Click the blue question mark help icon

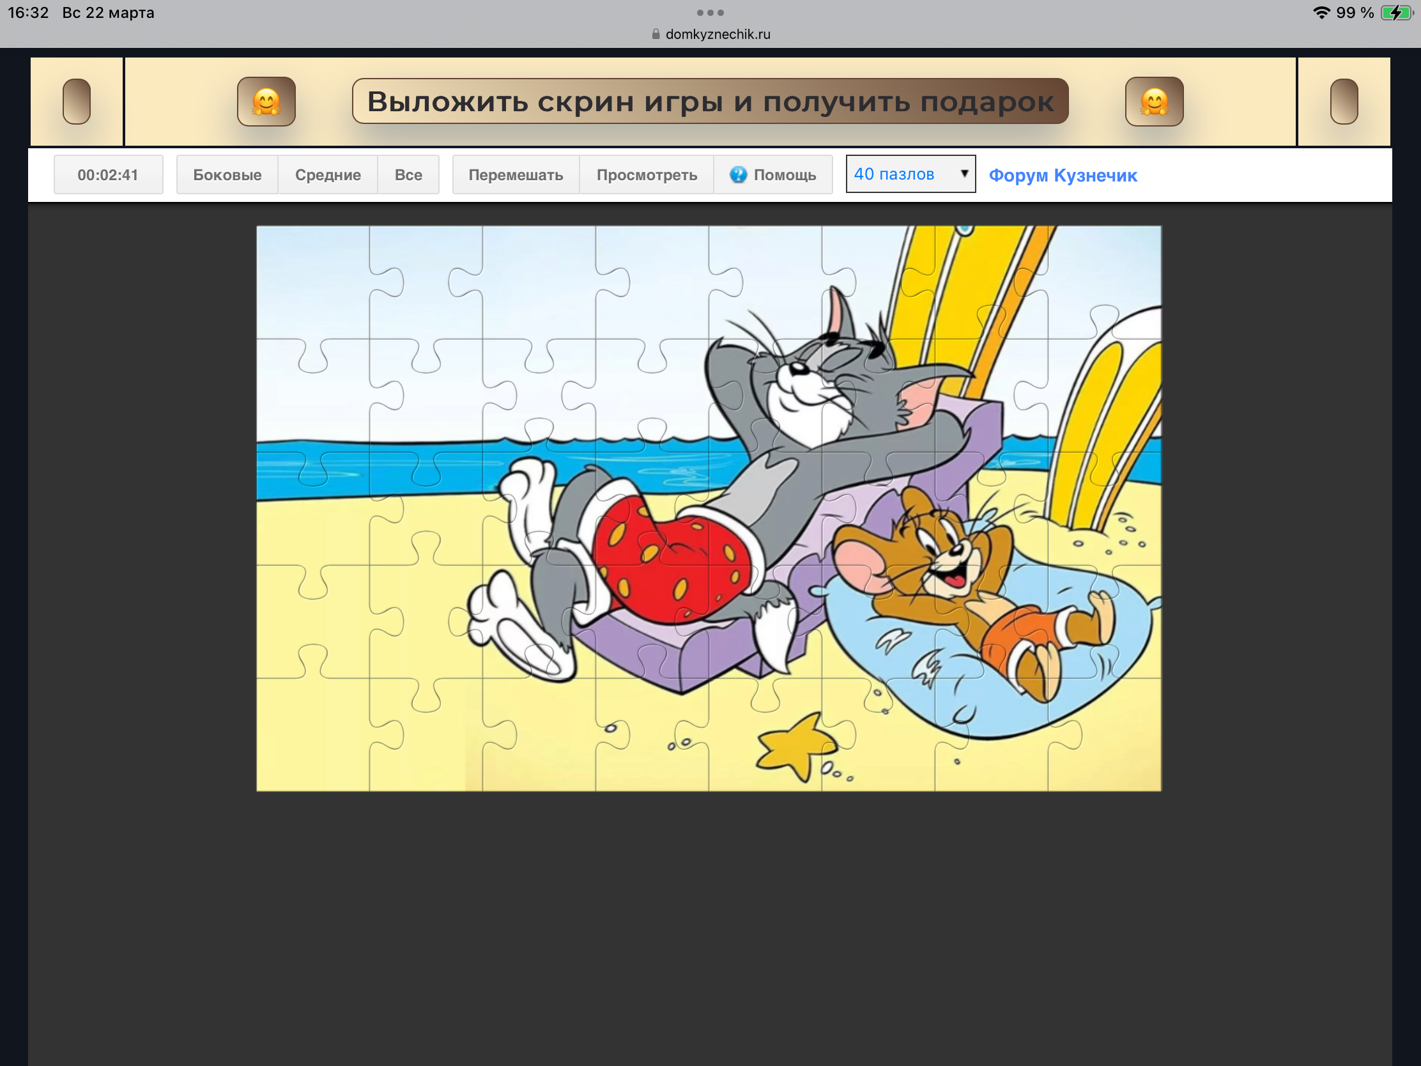tap(738, 174)
